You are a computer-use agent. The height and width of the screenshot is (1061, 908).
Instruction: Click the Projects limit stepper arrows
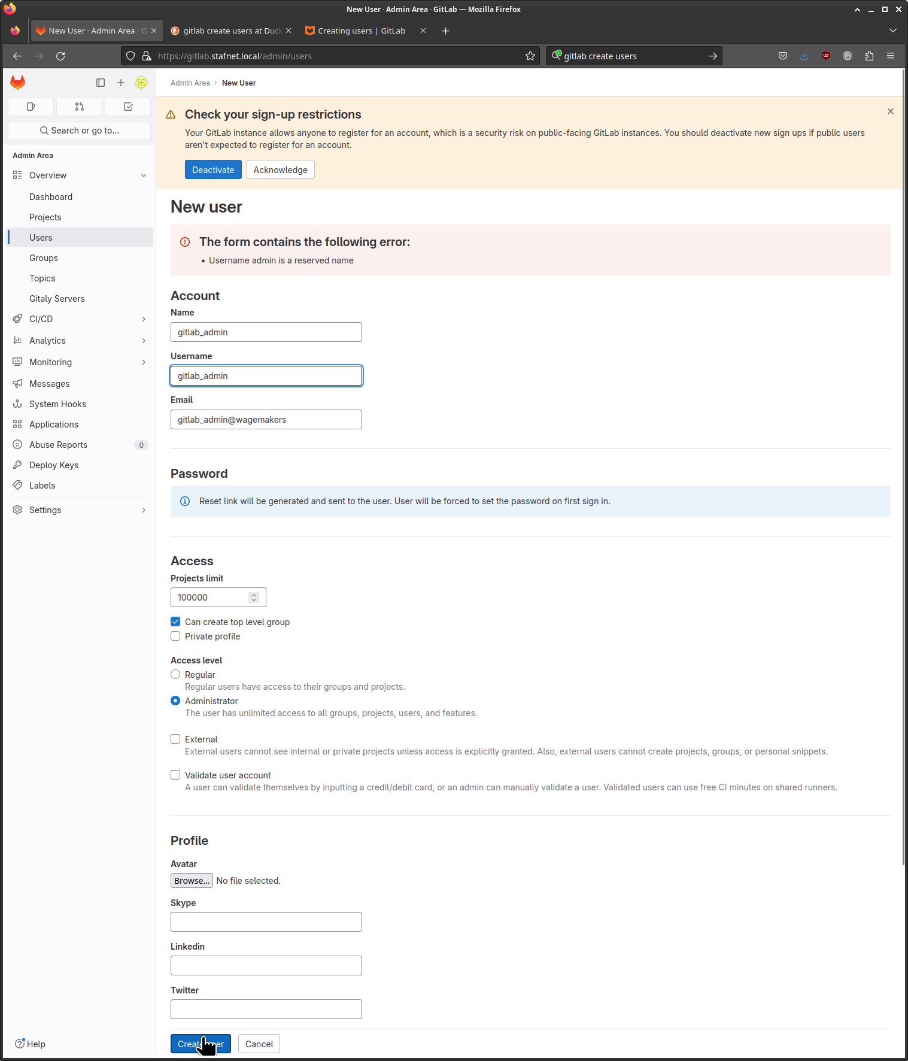click(x=254, y=598)
